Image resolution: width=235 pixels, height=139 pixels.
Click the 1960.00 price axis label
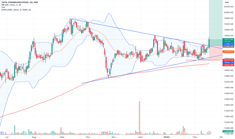(229, 18)
